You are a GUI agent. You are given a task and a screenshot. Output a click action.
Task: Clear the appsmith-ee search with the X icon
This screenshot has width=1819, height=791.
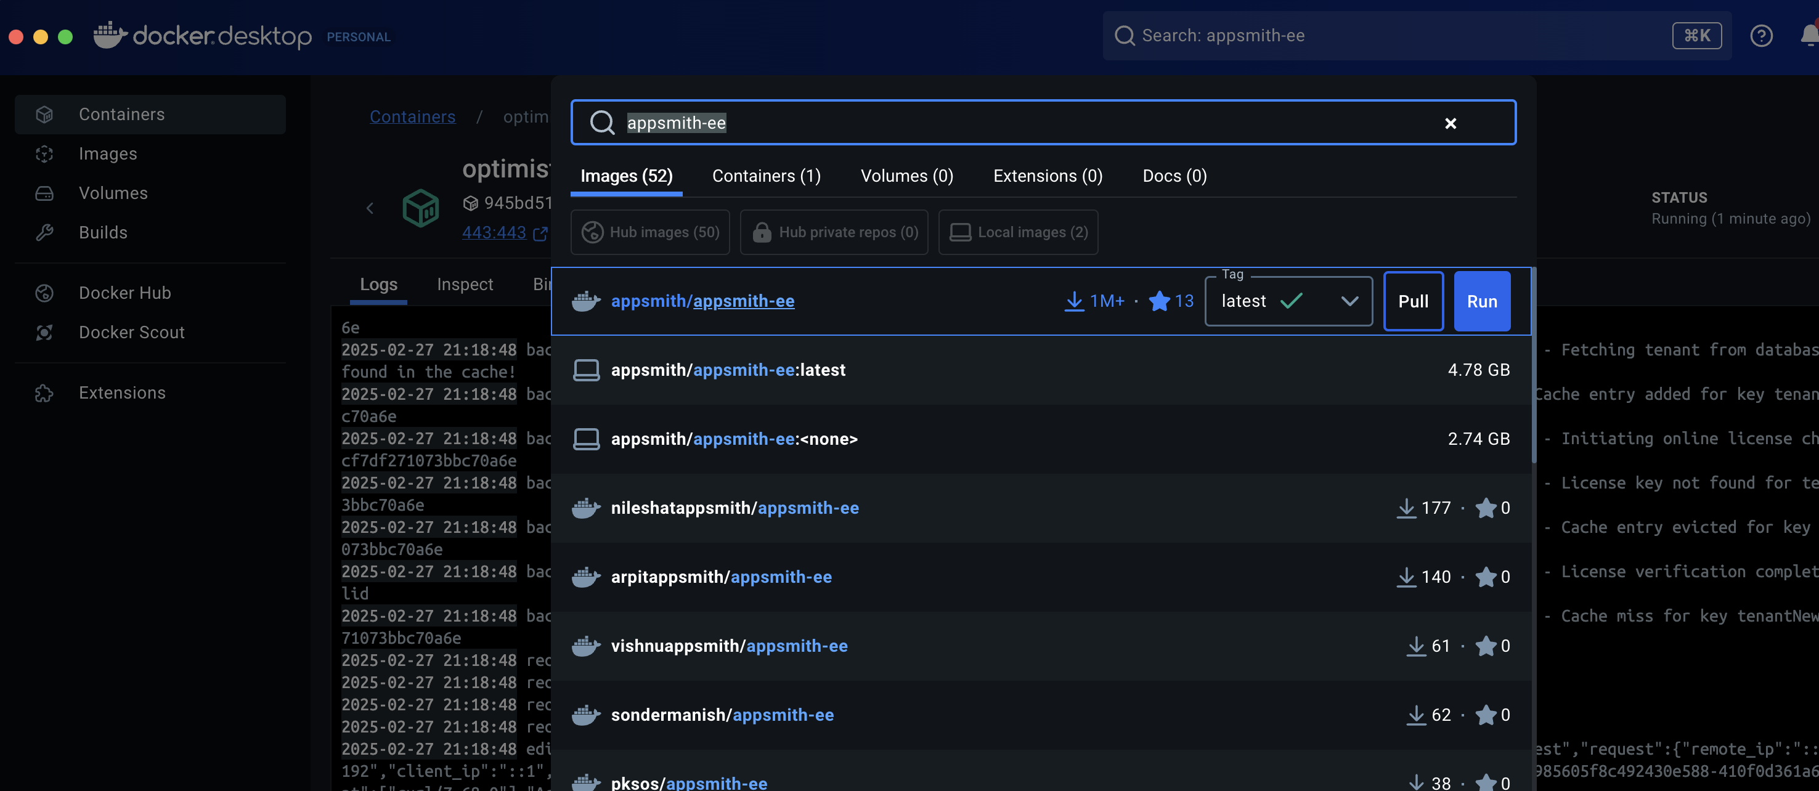tap(1451, 123)
